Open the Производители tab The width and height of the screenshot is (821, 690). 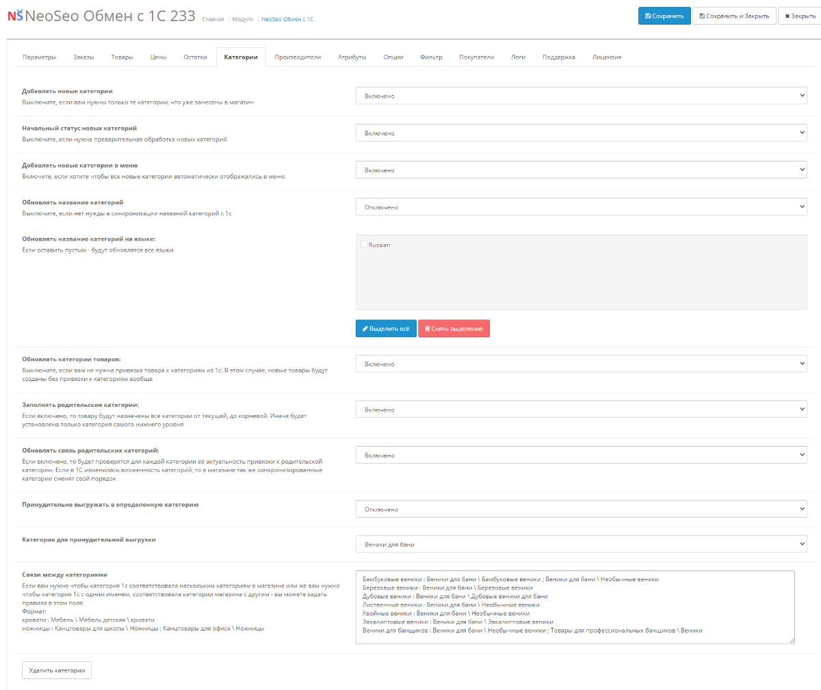tap(298, 57)
